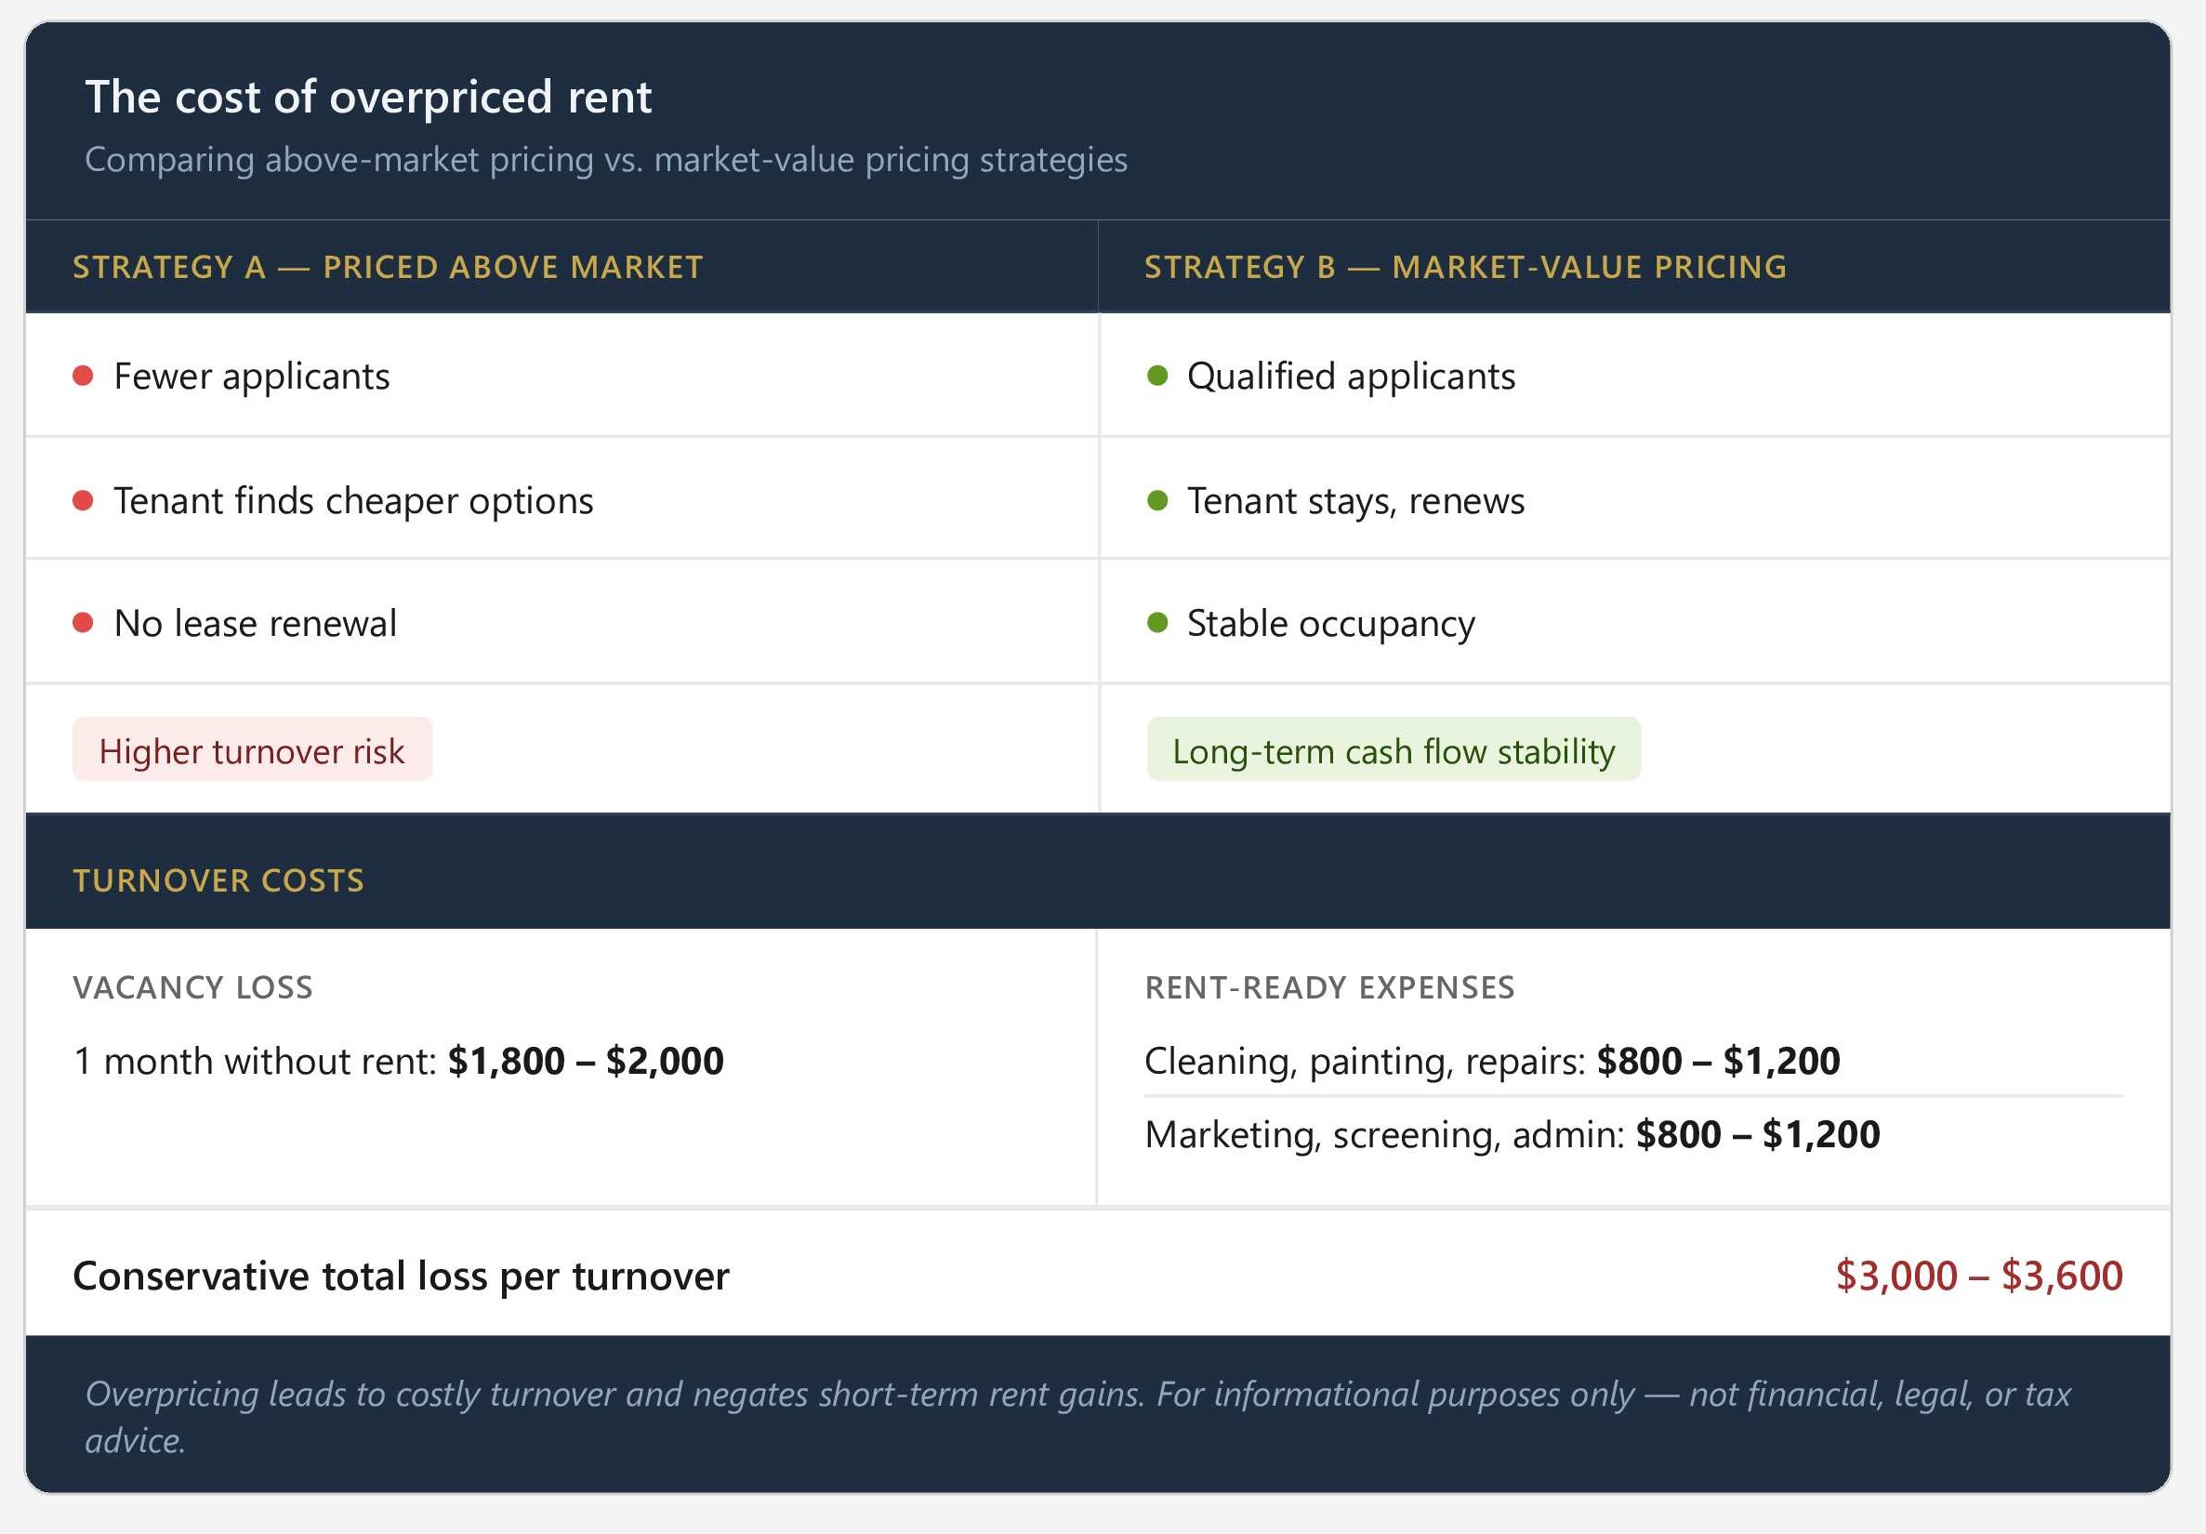
Task: Click the Vacancy Loss label
Action: pos(193,988)
